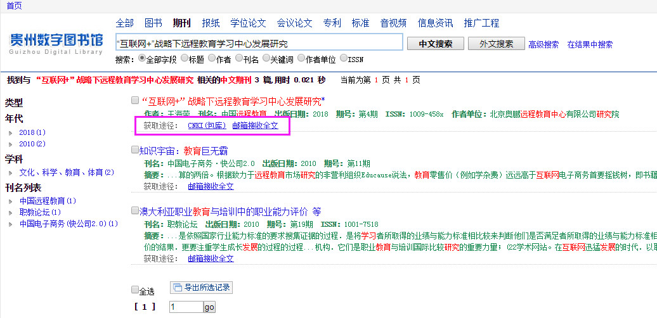Image resolution: width=657 pixels, height=318 pixels.
Task: Switch to the 图书 search tab
Action: pyautogui.click(x=153, y=23)
